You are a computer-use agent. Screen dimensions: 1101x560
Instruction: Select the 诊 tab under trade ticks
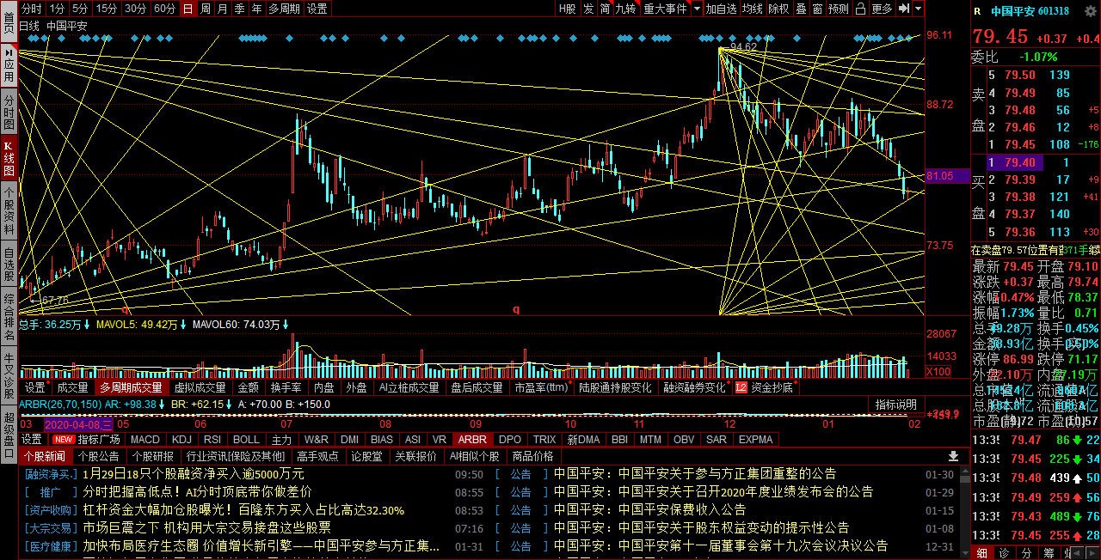1004,553
